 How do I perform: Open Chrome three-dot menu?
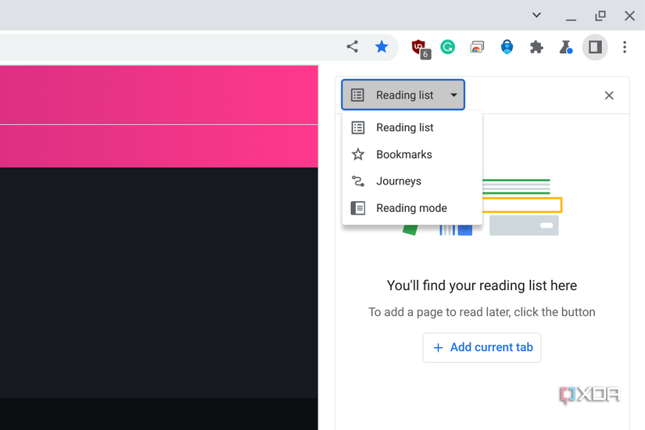tap(625, 47)
